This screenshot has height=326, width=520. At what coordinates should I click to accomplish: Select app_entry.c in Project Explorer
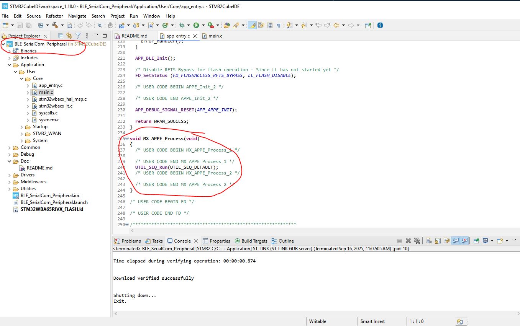pos(51,85)
